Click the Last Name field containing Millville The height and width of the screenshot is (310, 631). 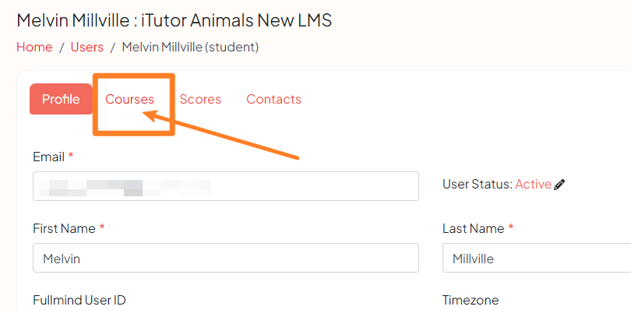click(537, 258)
